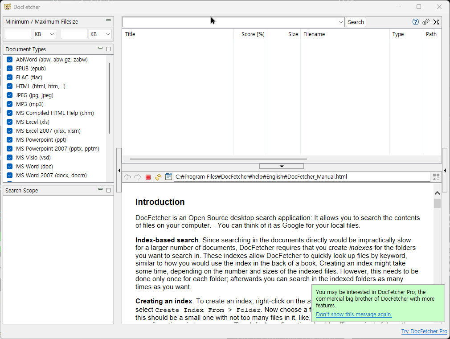Click DocFetcher app icon in title bar
The height and width of the screenshot is (339, 450).
[x=8, y=7]
